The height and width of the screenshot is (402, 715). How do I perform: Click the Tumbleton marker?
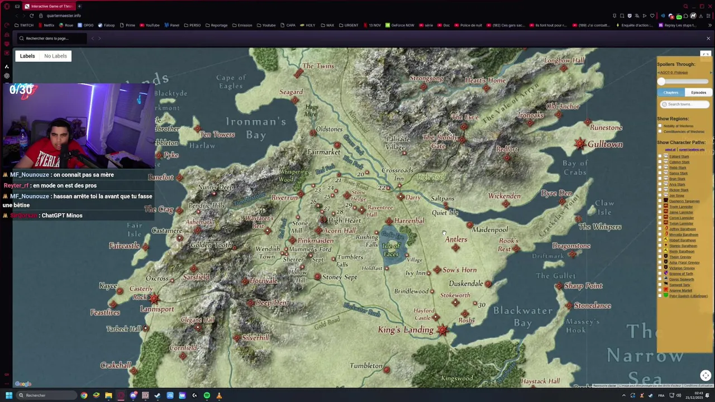(x=387, y=369)
